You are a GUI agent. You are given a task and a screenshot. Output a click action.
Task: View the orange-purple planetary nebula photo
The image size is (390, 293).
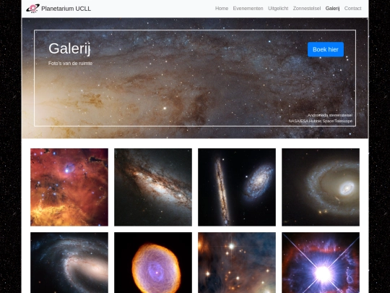pyautogui.click(x=153, y=263)
